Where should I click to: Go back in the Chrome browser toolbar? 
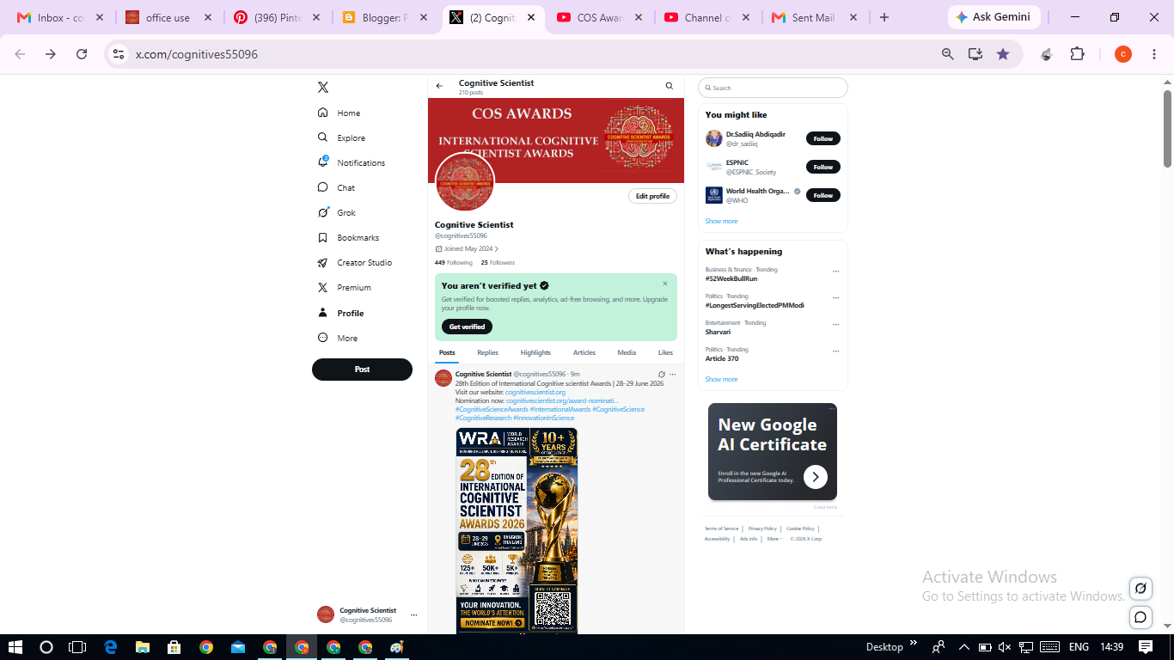point(20,54)
